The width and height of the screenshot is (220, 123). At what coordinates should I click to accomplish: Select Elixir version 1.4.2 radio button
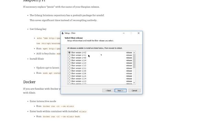pyautogui.click(x=69, y=53)
